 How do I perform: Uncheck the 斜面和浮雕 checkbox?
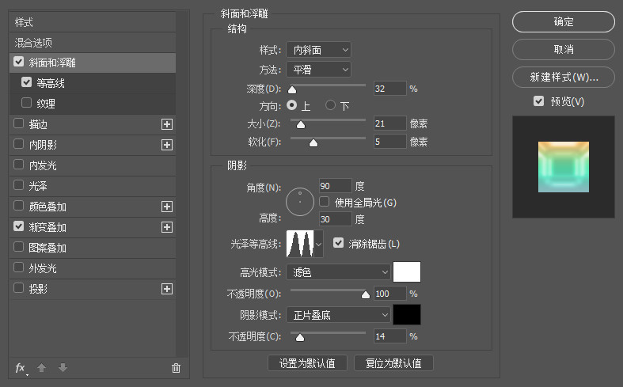click(19, 62)
